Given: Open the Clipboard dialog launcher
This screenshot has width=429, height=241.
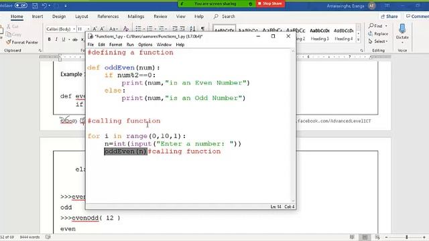Looking at the screenshot, I should coord(40,51).
